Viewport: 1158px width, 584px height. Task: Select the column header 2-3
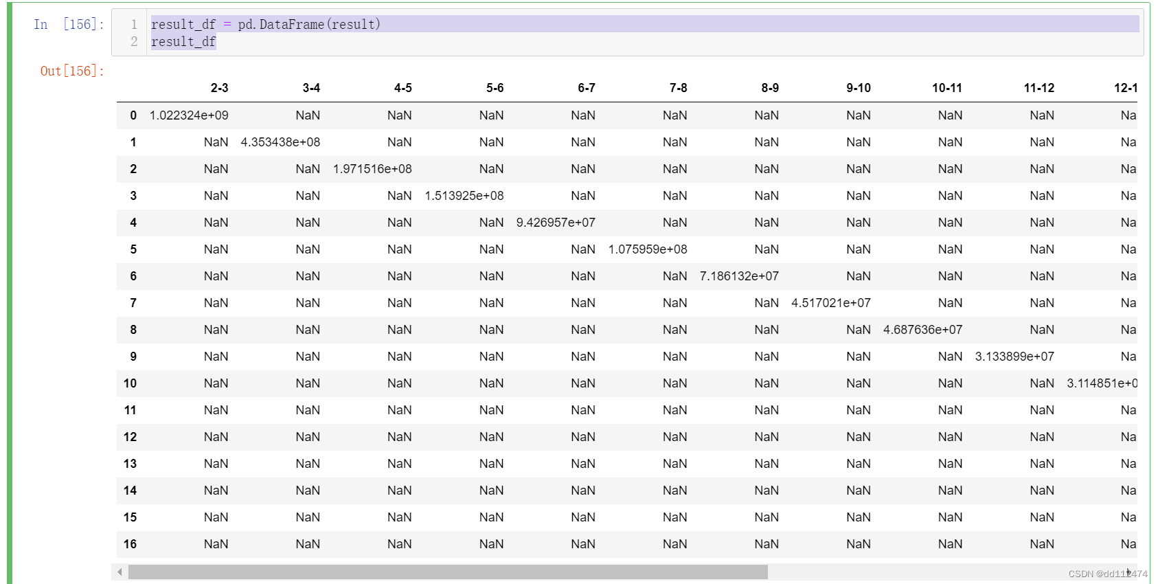219,88
